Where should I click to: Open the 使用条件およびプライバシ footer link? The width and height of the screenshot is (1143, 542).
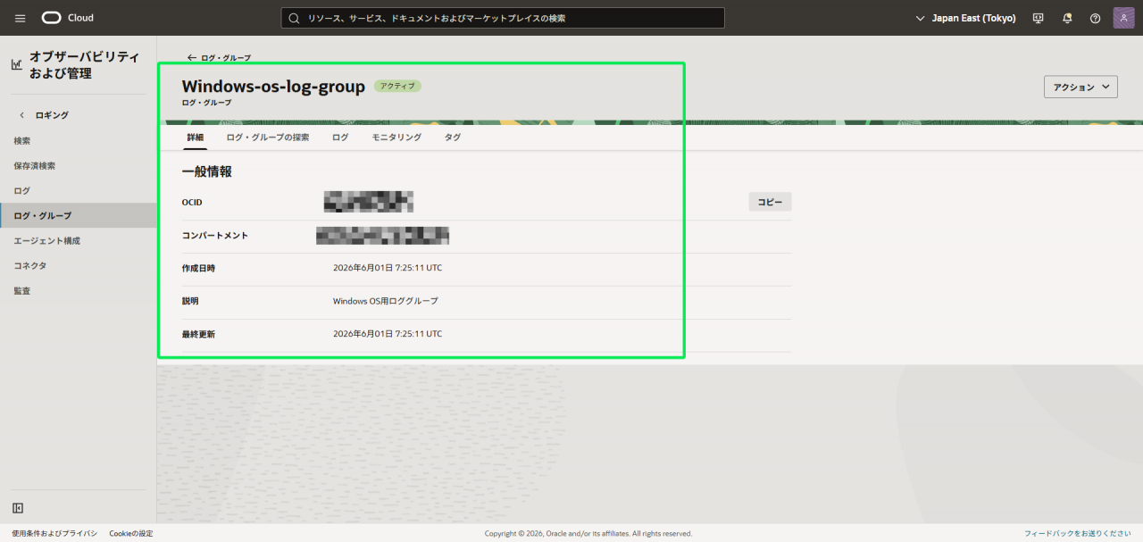(x=54, y=533)
